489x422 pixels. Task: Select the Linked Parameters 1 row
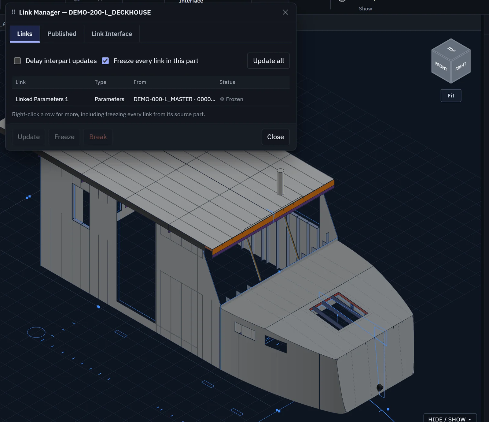tap(151, 99)
